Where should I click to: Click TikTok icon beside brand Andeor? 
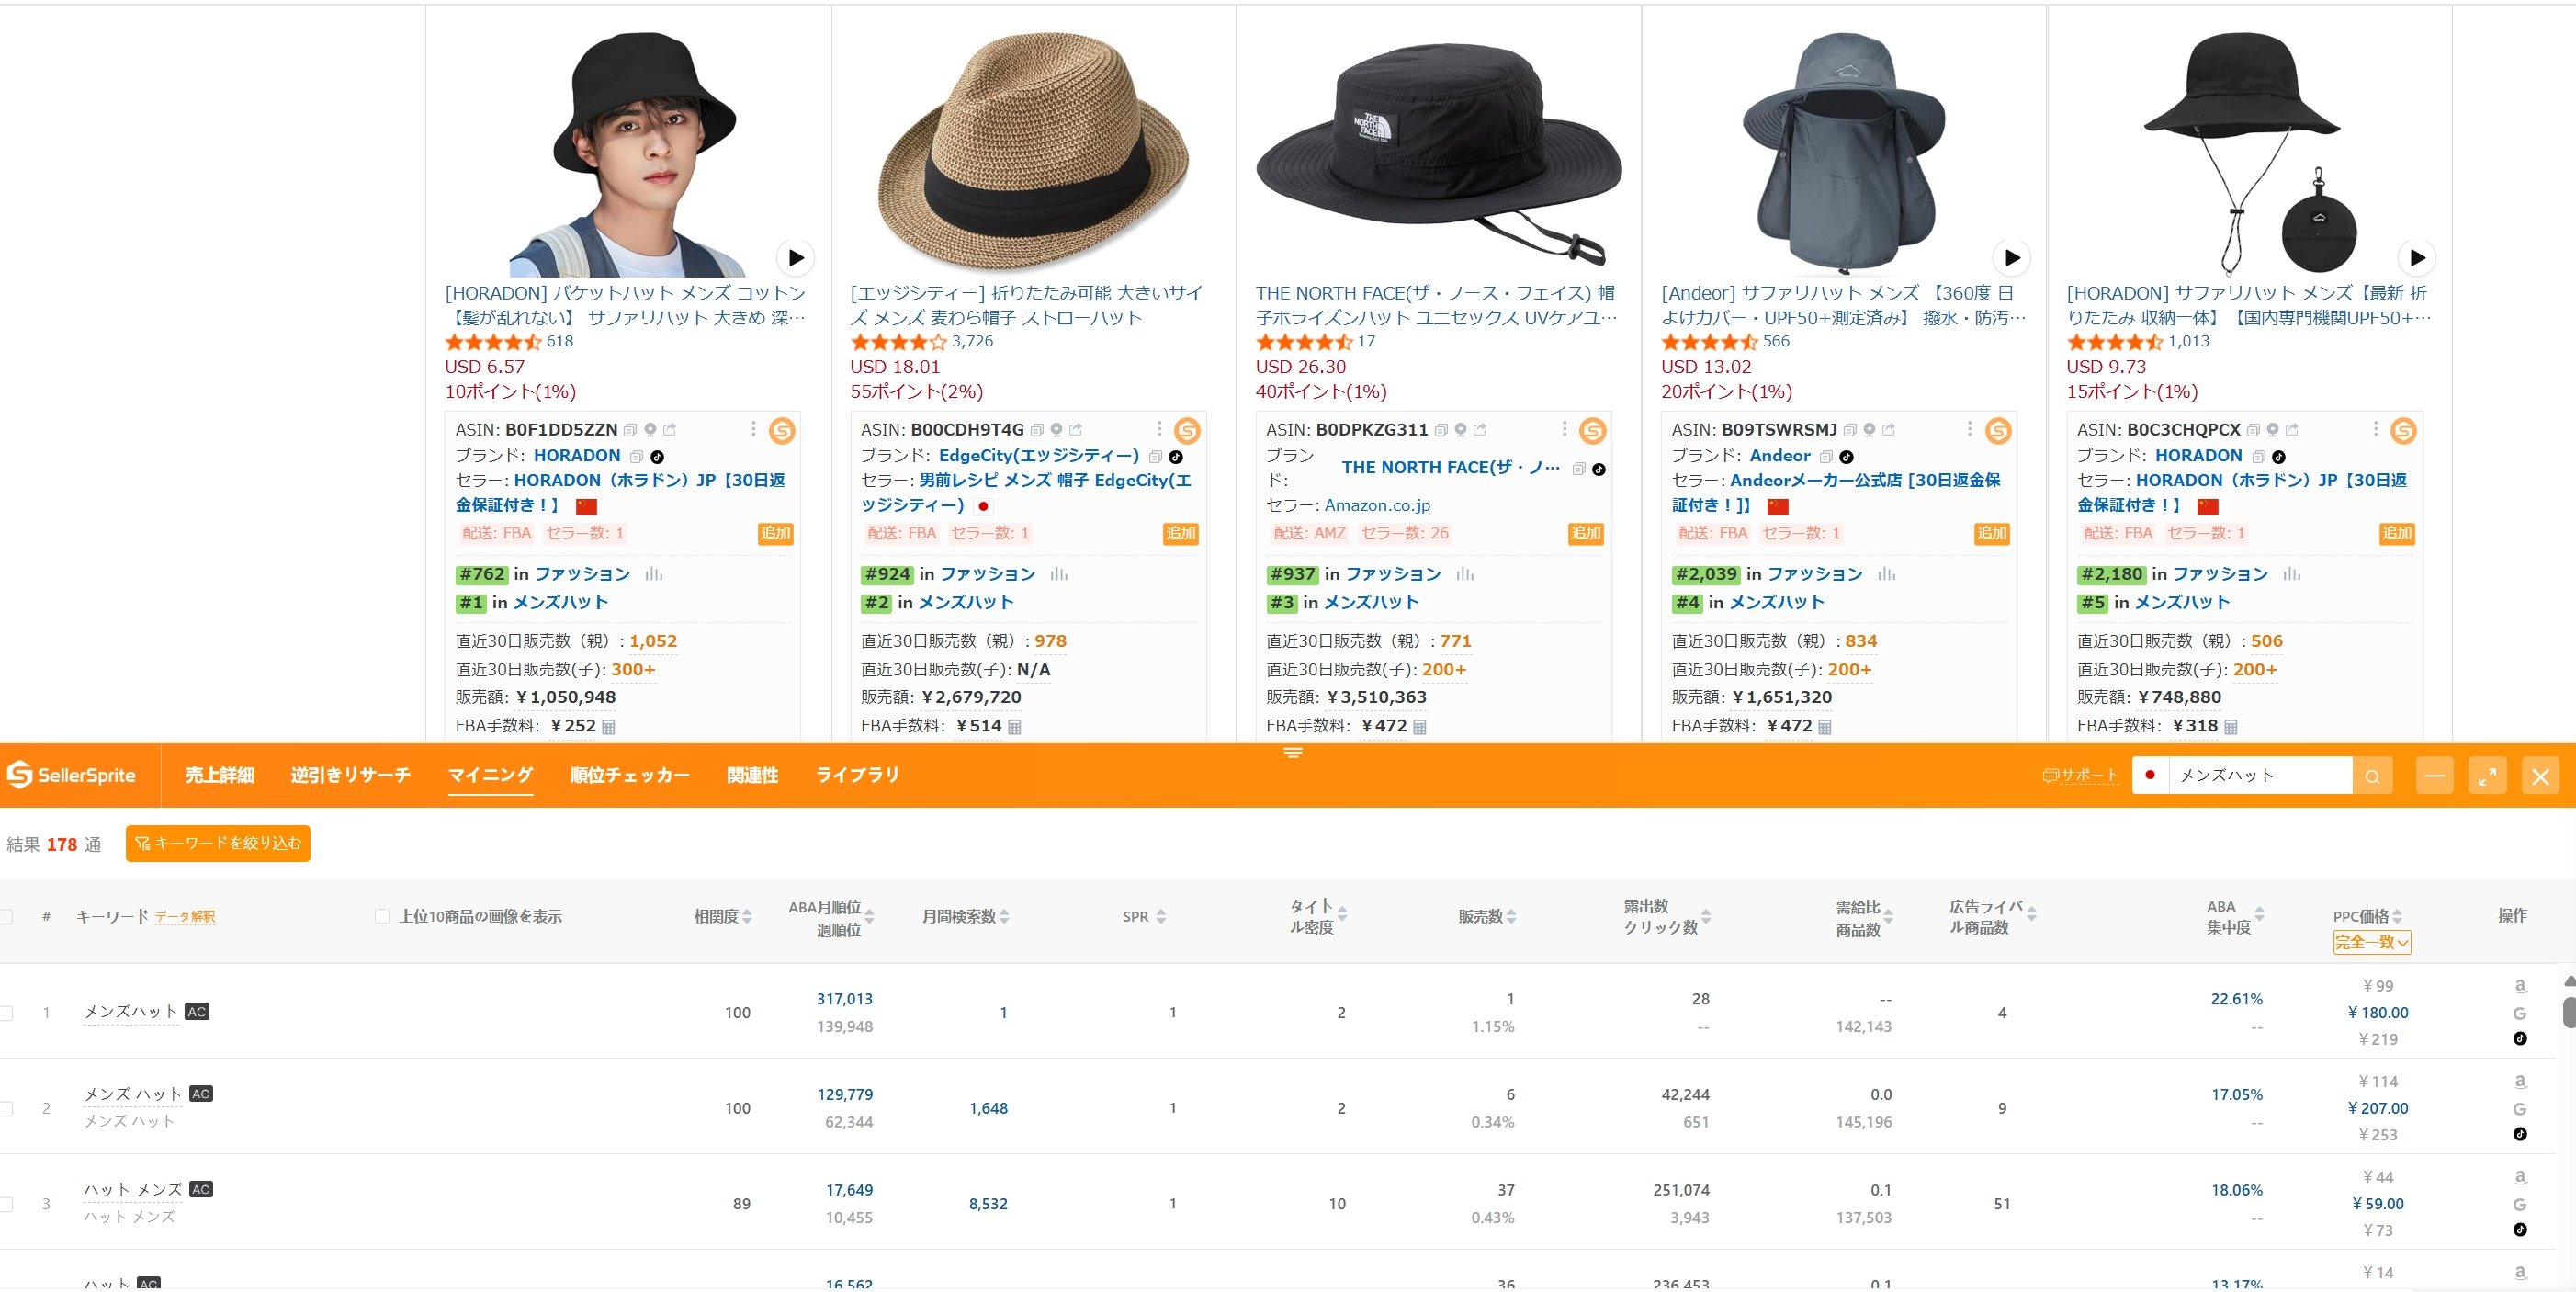[1847, 457]
